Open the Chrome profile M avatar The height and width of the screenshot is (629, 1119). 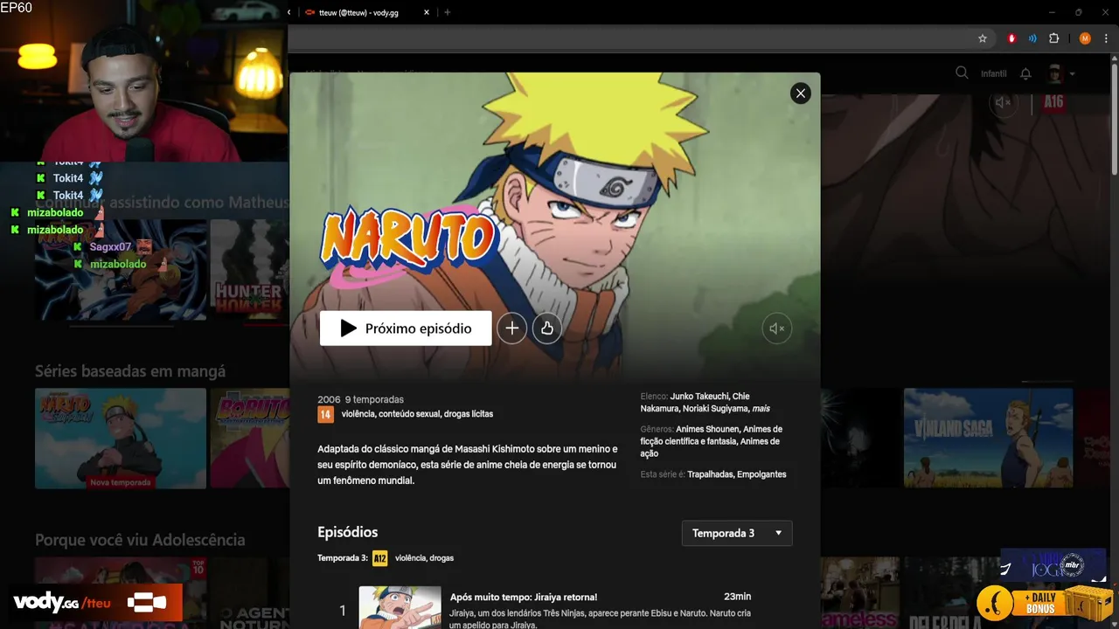tap(1085, 38)
